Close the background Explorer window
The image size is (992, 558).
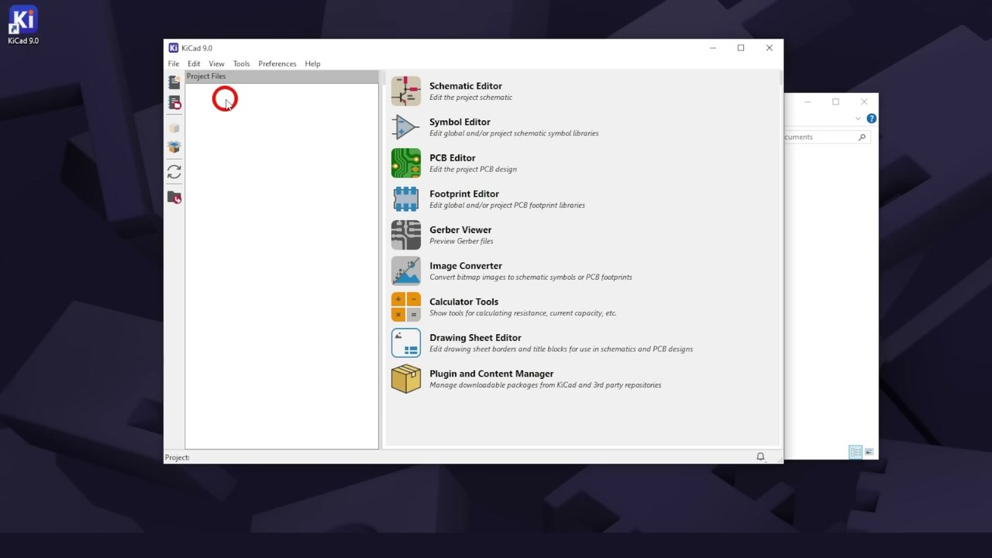(864, 102)
